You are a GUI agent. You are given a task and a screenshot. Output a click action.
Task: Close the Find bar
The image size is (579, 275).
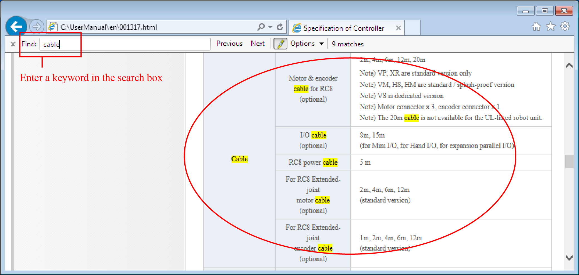click(13, 44)
